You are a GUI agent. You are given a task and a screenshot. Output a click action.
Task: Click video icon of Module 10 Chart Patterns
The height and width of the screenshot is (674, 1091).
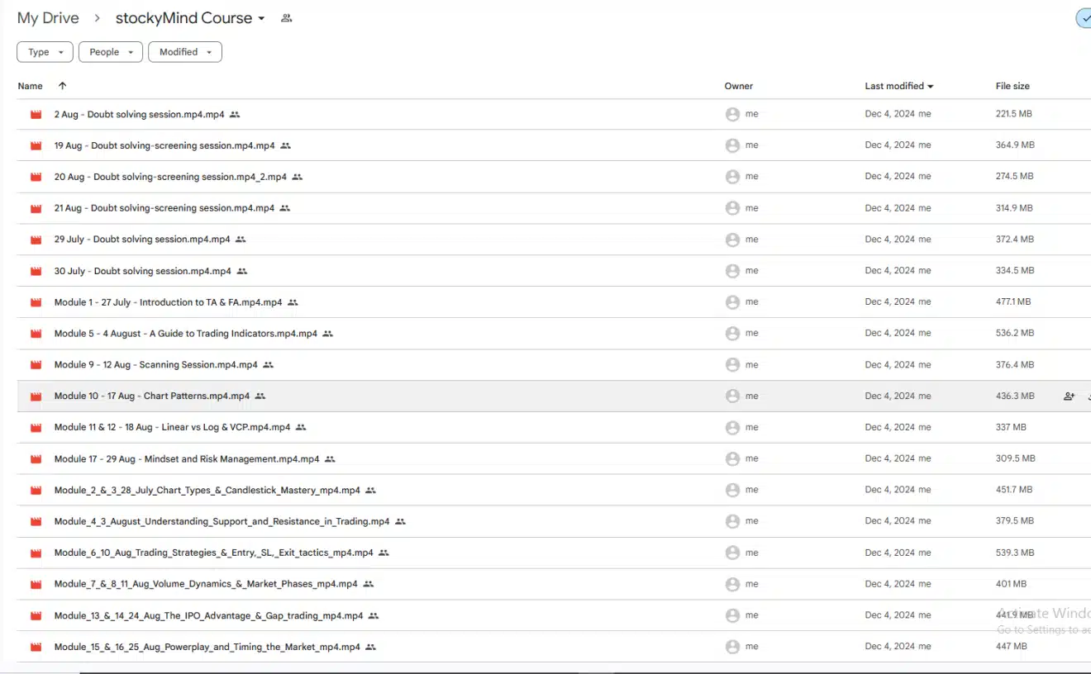tap(36, 397)
